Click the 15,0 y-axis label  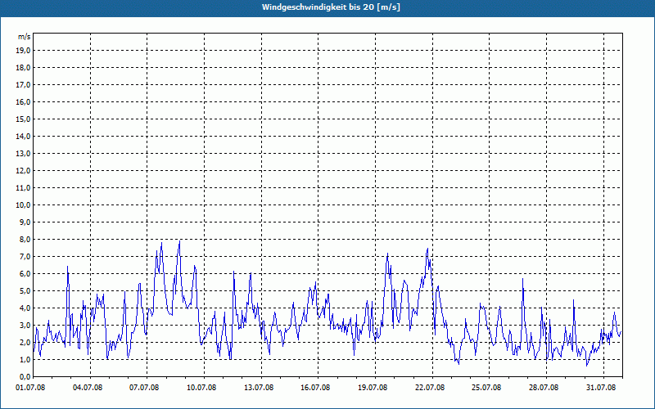click(x=24, y=119)
